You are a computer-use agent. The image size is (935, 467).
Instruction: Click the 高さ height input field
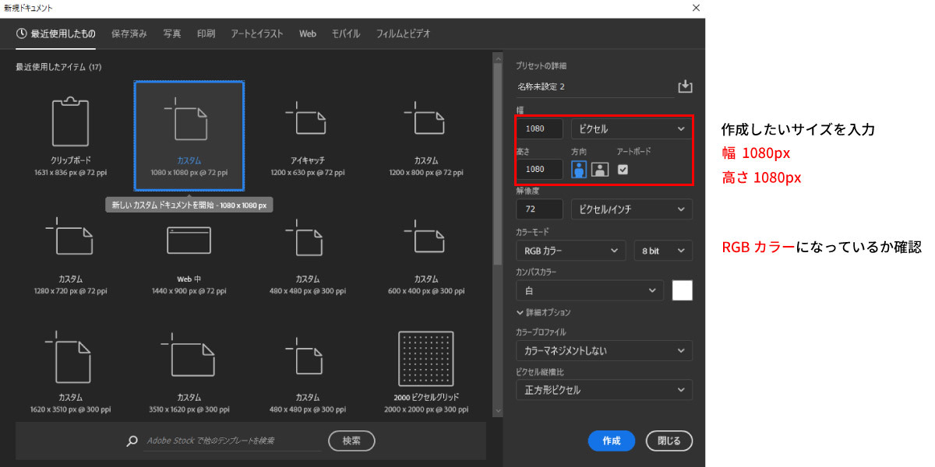(539, 169)
